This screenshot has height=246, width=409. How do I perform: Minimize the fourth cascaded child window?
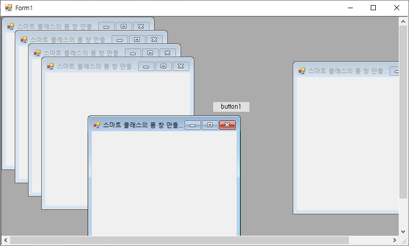pos(146,66)
